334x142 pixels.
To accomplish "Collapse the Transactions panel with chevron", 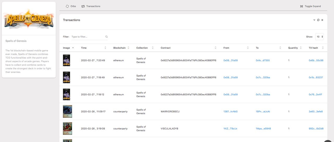I will pyautogui.click(x=314, y=20).
